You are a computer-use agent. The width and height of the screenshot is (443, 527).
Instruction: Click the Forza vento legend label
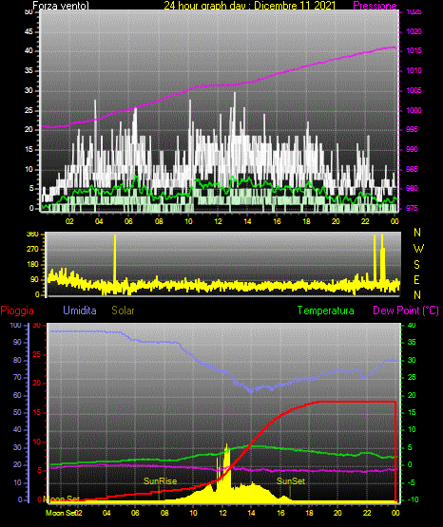(x=61, y=6)
